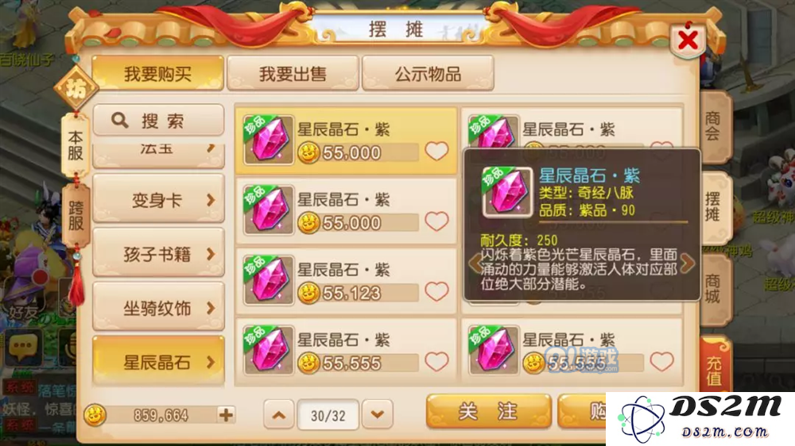Toggle favorite heart on 55,123 listing

[436, 291]
